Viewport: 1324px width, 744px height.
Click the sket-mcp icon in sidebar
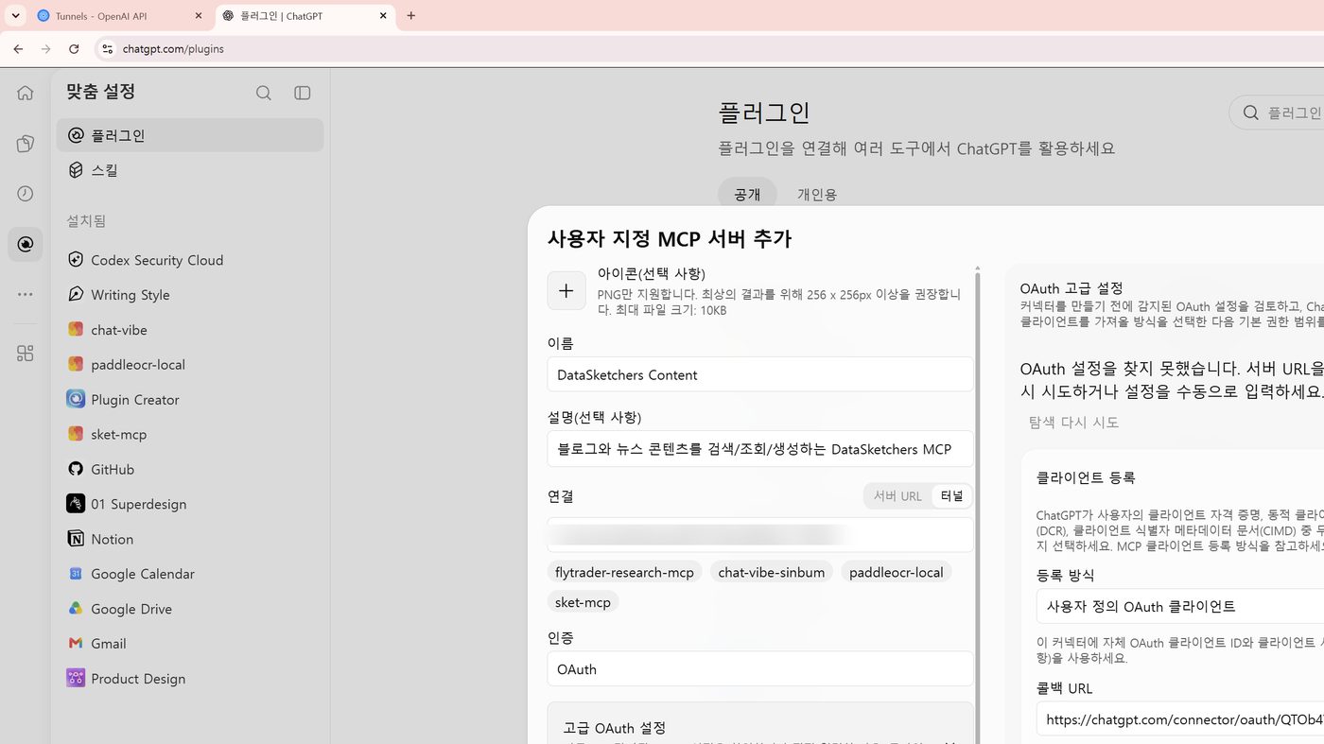point(76,434)
